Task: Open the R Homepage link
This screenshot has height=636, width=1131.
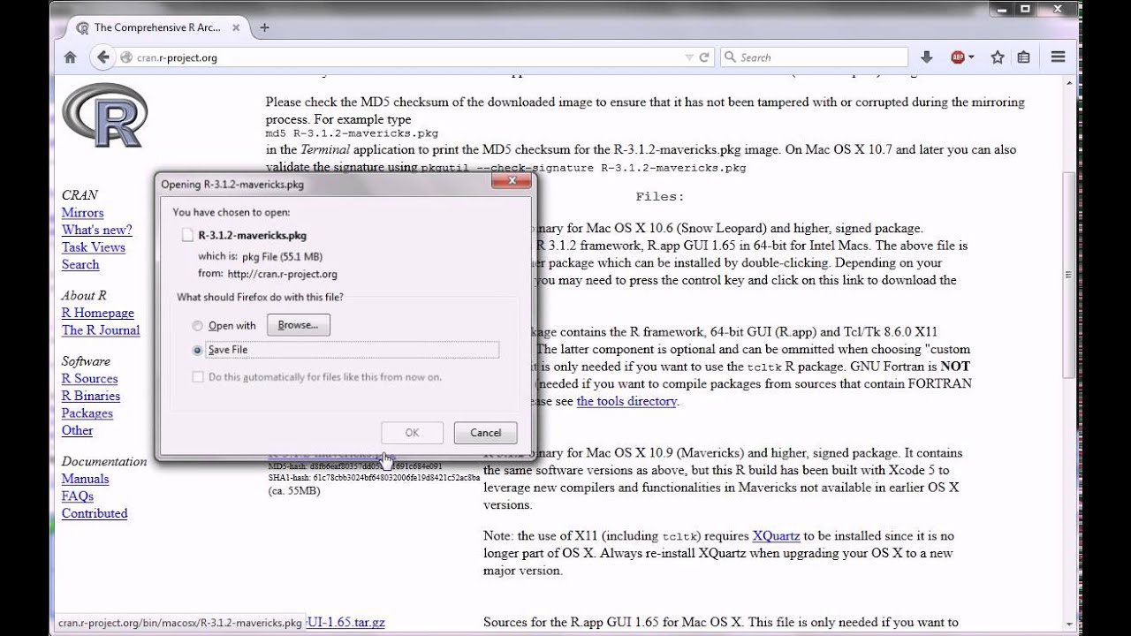Action: tap(98, 313)
